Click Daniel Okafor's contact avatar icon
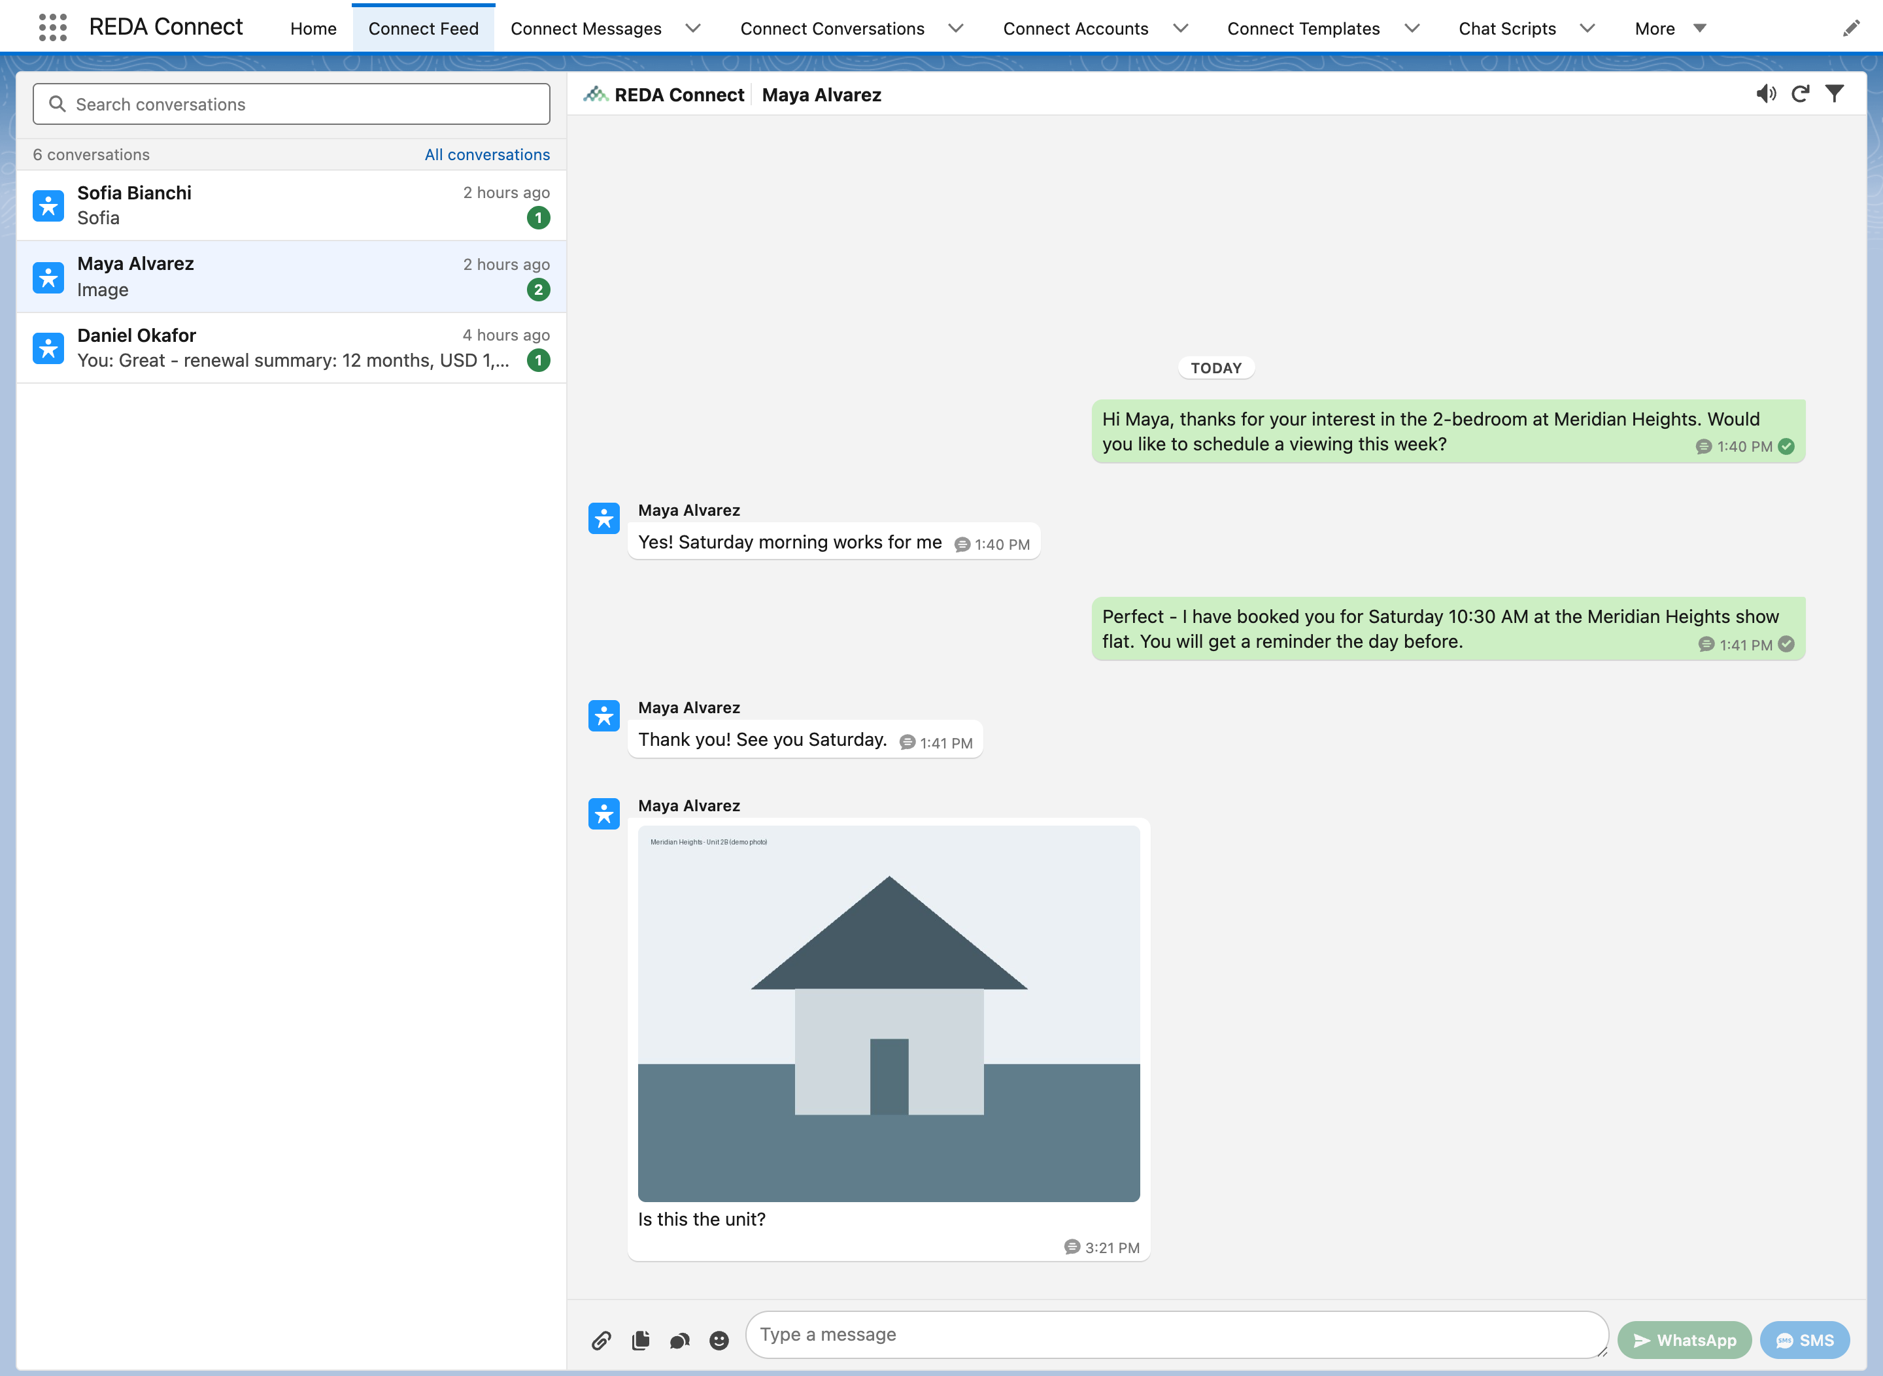The width and height of the screenshot is (1883, 1376). tap(48, 348)
